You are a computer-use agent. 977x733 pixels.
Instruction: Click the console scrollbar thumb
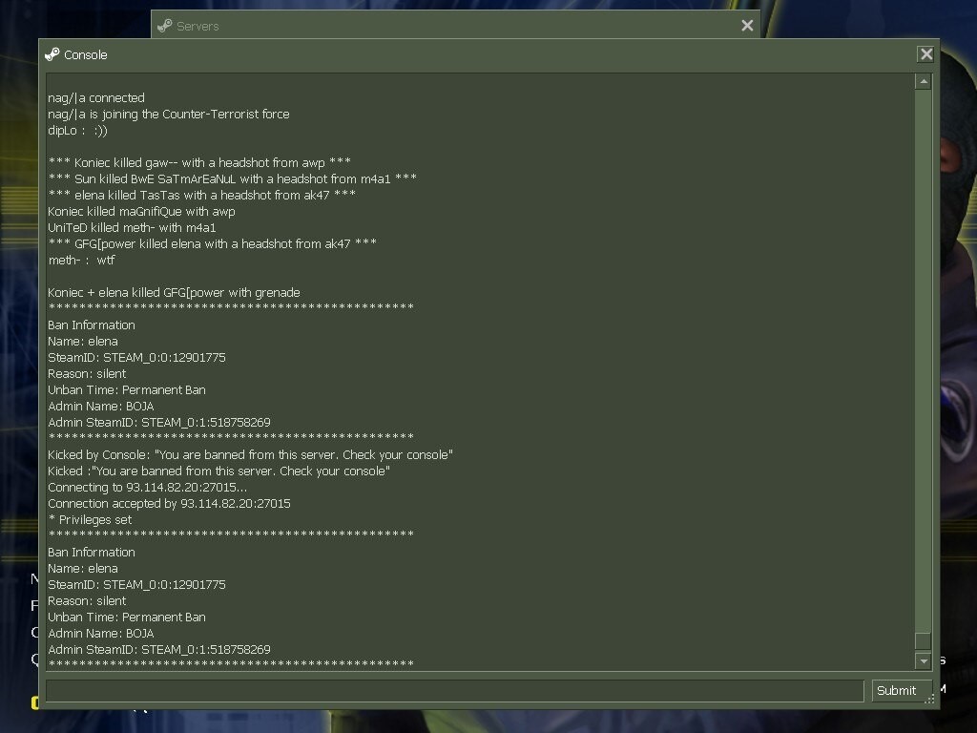click(924, 640)
